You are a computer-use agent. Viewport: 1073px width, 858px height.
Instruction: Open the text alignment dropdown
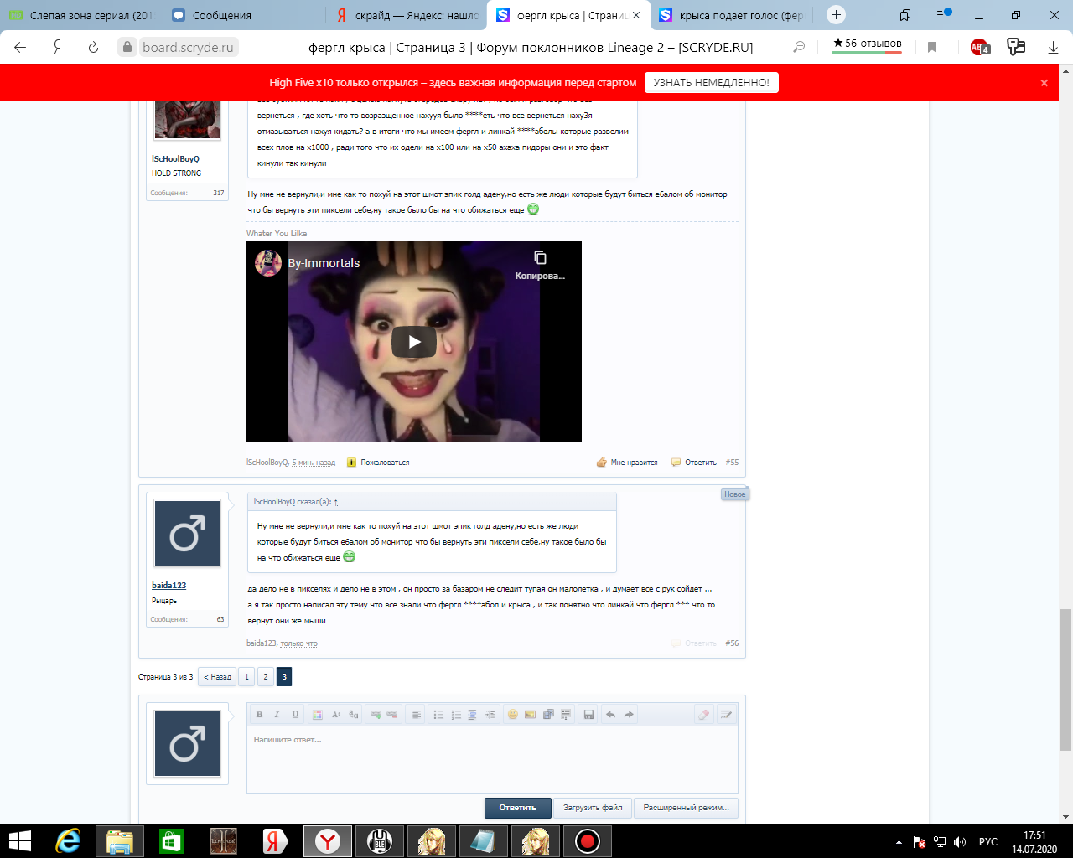[x=416, y=715]
